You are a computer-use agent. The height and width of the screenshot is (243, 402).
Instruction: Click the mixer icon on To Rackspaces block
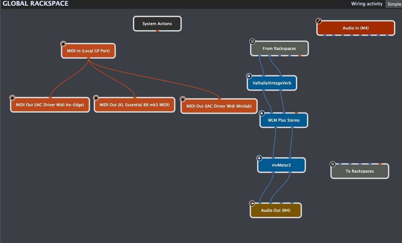pyautogui.click(x=333, y=164)
